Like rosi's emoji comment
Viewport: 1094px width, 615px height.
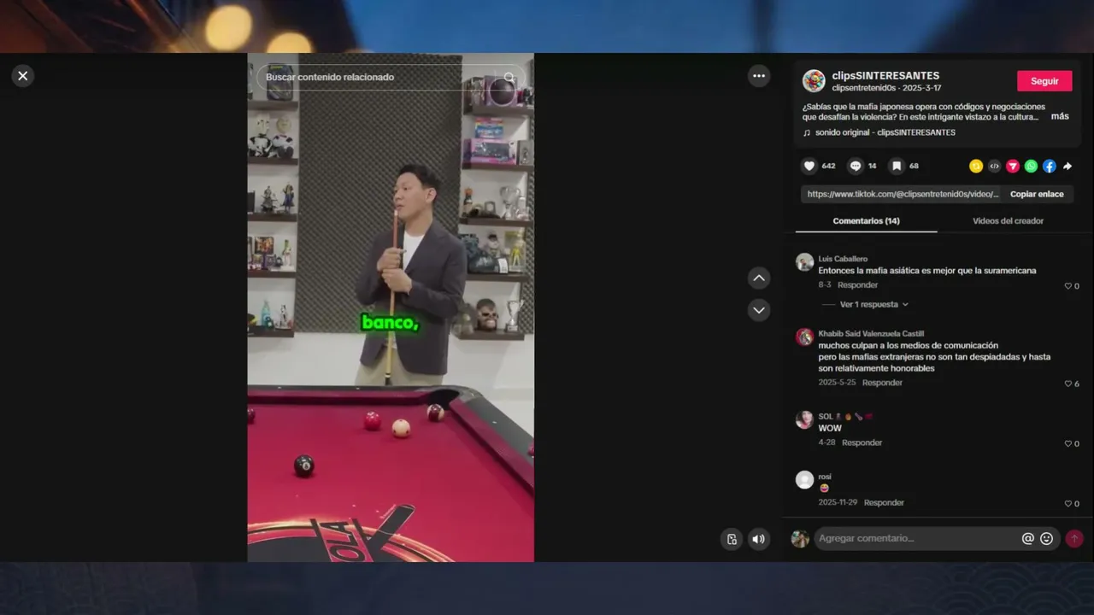(x=1068, y=503)
